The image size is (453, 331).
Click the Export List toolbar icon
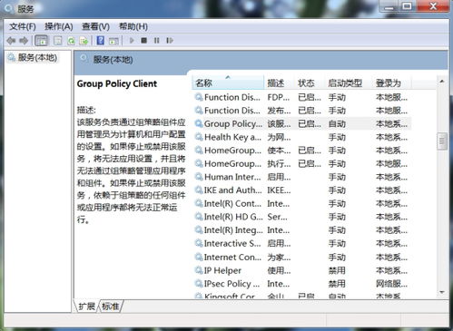click(x=84, y=40)
